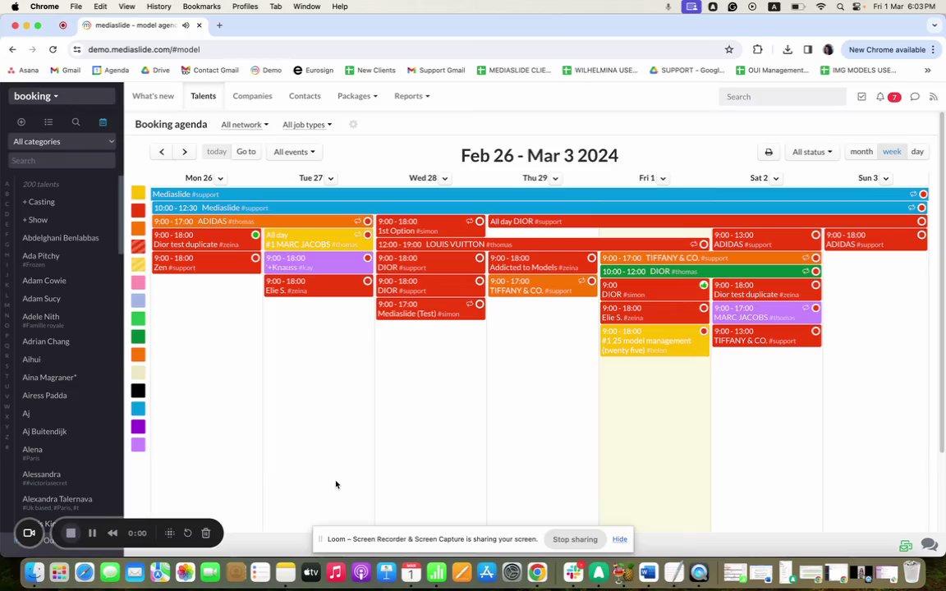Viewport: 946px width, 591px height.
Task: Toggle status circle on Mediaslide (Test) event
Action: pos(480,304)
